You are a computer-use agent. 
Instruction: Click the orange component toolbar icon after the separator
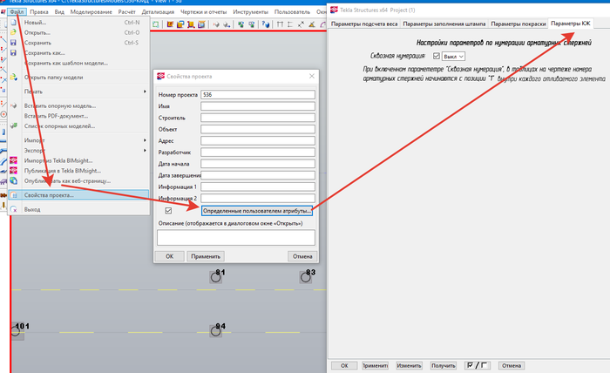(170, 24)
